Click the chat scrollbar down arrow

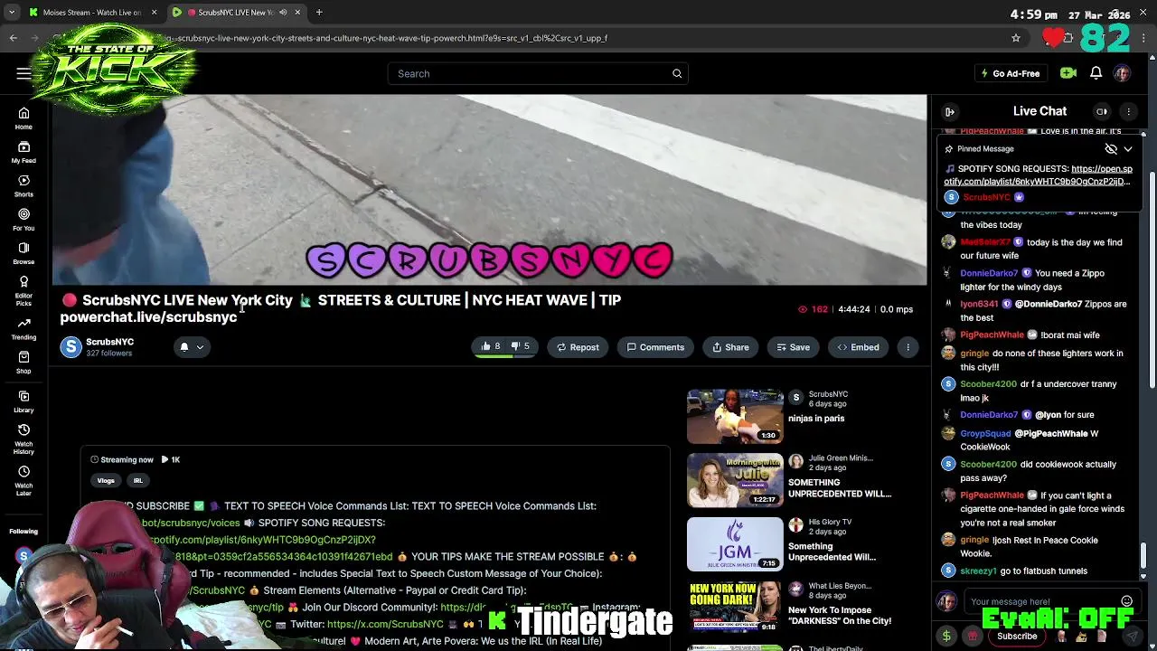1143,576
